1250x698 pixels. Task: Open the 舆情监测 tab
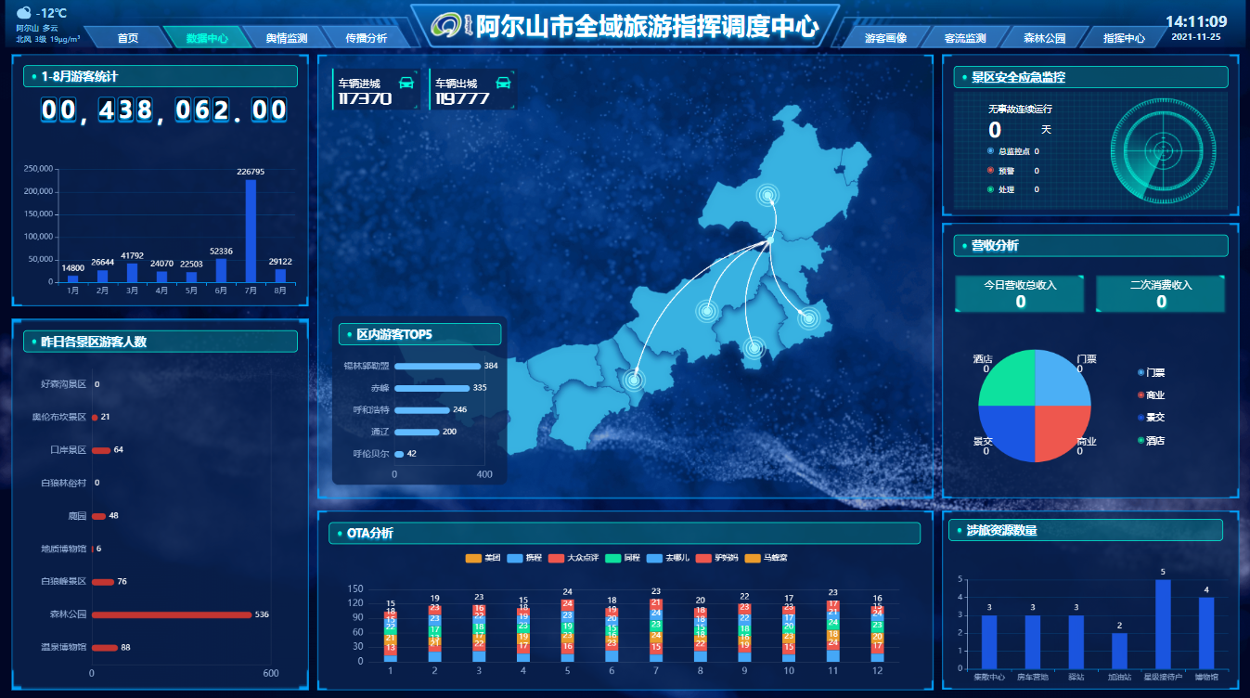click(286, 38)
